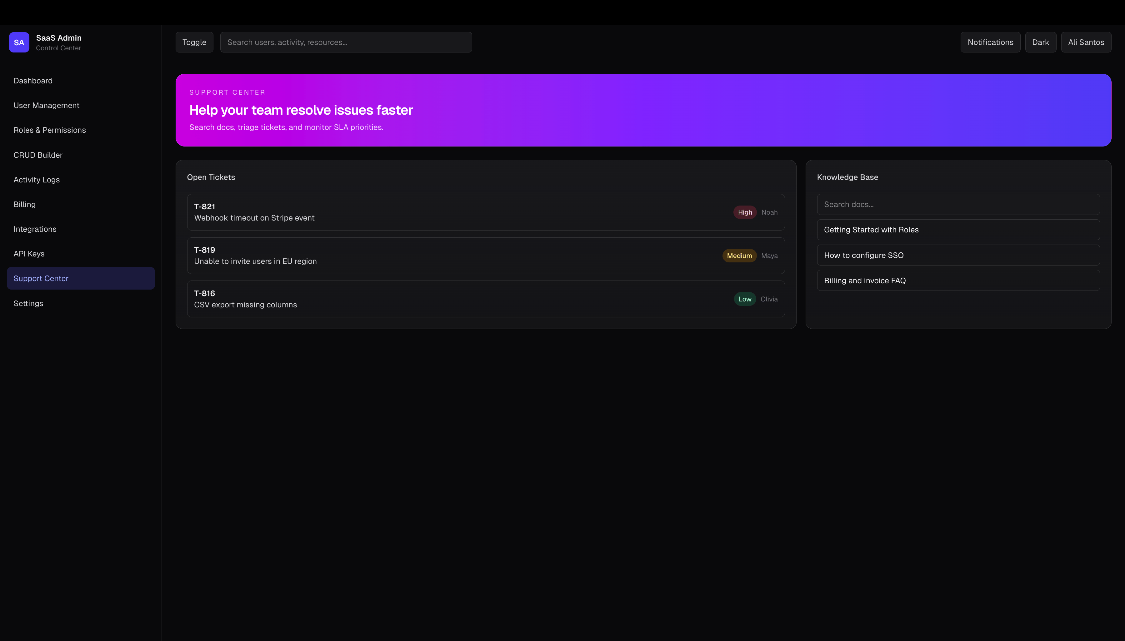Click the SA logo badge

[19, 42]
